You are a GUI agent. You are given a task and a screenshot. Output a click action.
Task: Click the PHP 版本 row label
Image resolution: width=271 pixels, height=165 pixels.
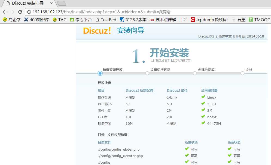(x=105, y=104)
